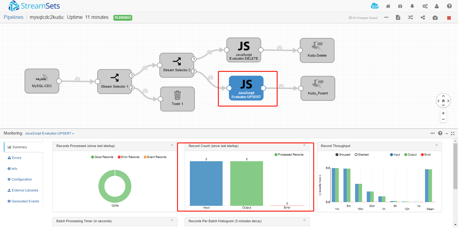Take a snapshot with camera icon
458x228 pixels.
[x=435, y=18]
